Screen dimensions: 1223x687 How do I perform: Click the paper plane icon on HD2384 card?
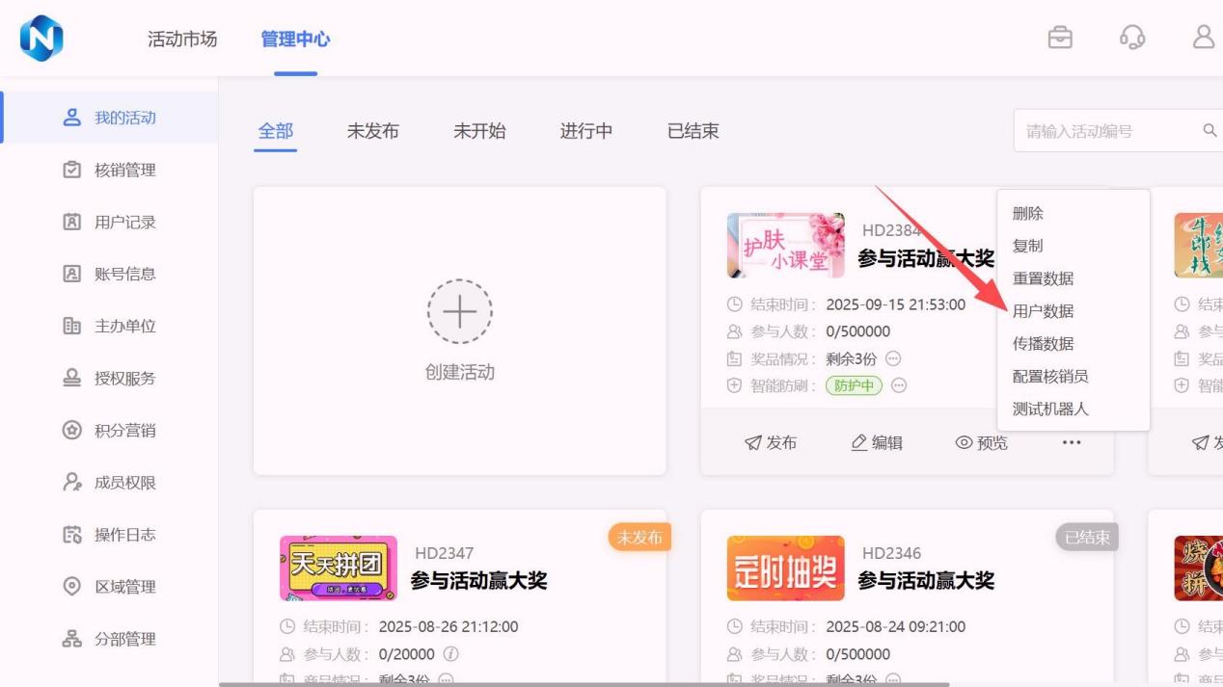coord(753,442)
